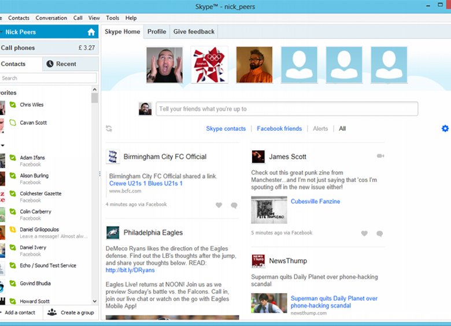Viewport: 451px width, 326px height.
Task: Like the James Scott post
Action: (364, 234)
